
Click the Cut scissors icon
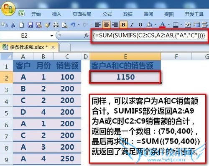(x=13, y=25)
